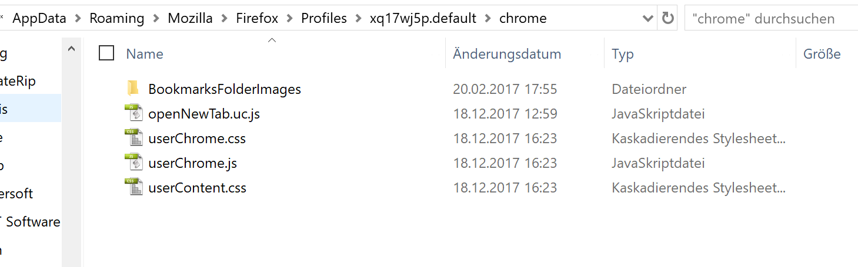This screenshot has width=858, height=267.
Task: Toggle the select-all items checkbox
Action: pyautogui.click(x=106, y=53)
